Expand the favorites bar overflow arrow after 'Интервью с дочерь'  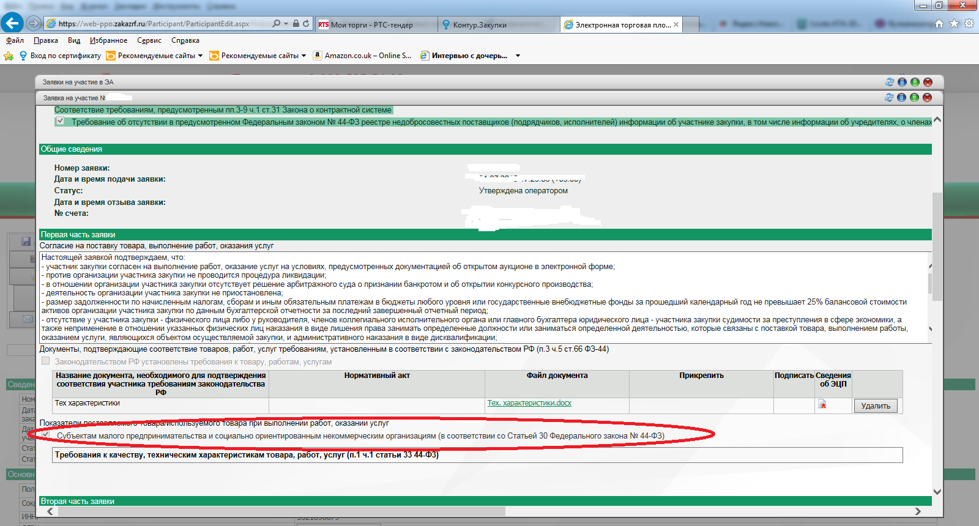tap(518, 56)
